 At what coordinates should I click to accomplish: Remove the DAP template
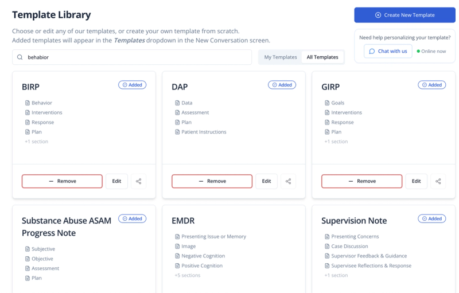pos(212,181)
